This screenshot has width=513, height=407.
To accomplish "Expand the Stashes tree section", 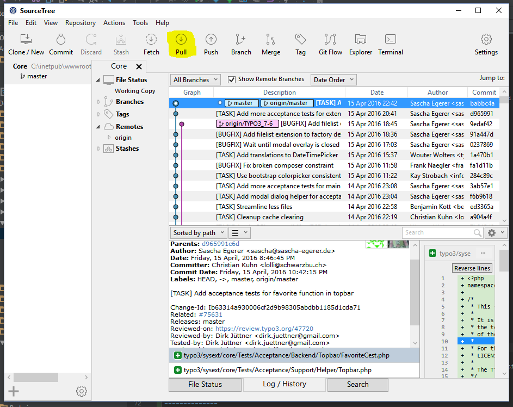I will (99, 149).
